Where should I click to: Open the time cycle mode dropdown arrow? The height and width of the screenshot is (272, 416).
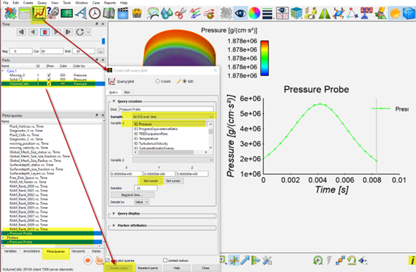click(x=88, y=32)
